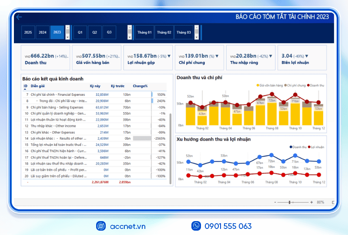
Task: Select the Tháng 01 month tab
Action: pos(144,33)
